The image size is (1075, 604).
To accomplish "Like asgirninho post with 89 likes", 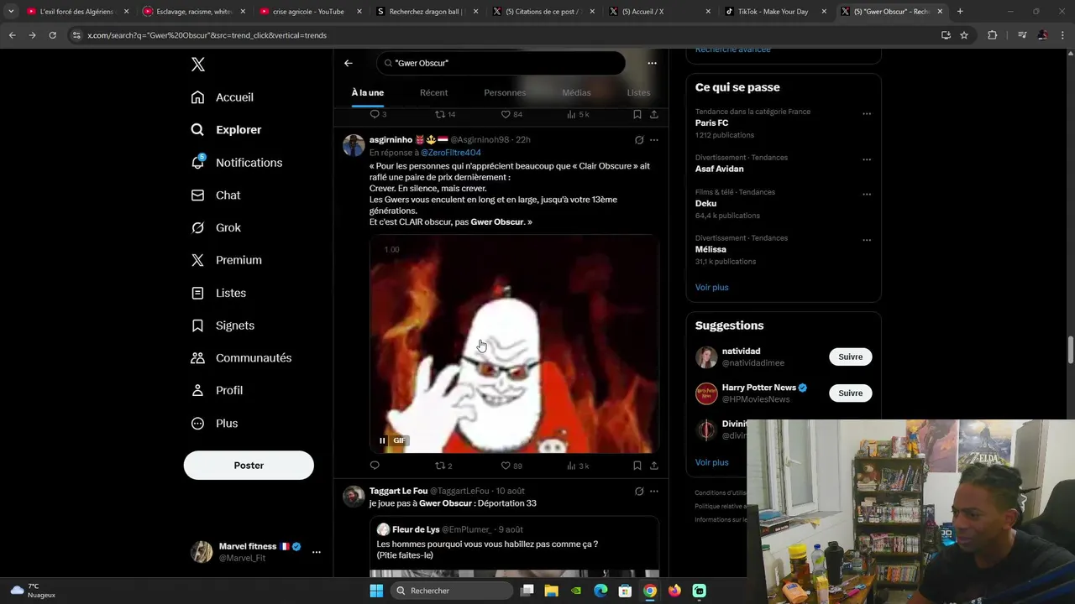I will coord(511,466).
